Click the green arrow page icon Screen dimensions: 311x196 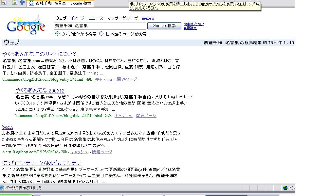[14, 3]
